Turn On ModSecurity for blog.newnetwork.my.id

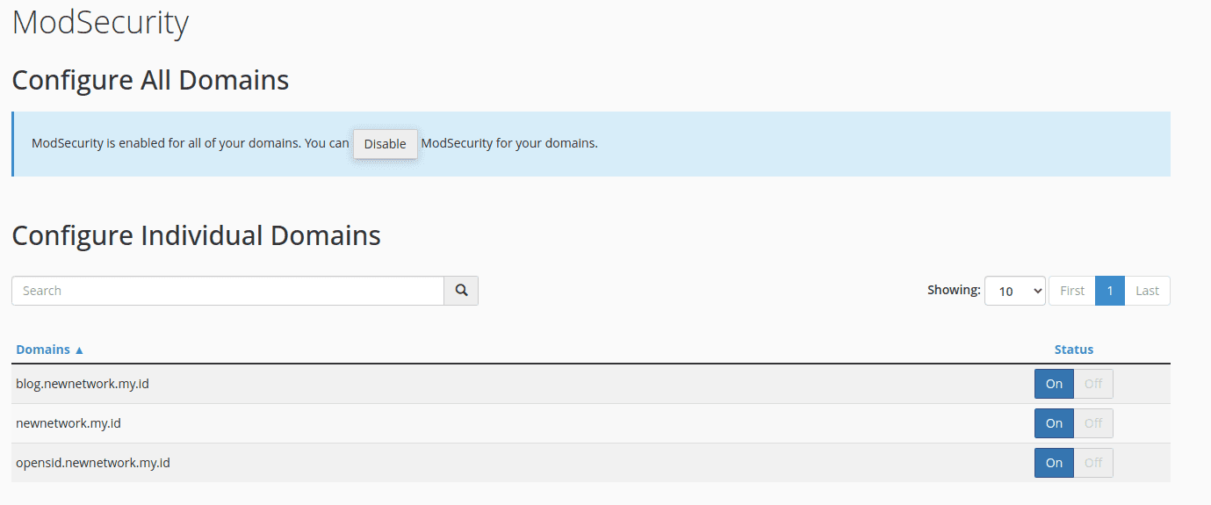tap(1054, 384)
